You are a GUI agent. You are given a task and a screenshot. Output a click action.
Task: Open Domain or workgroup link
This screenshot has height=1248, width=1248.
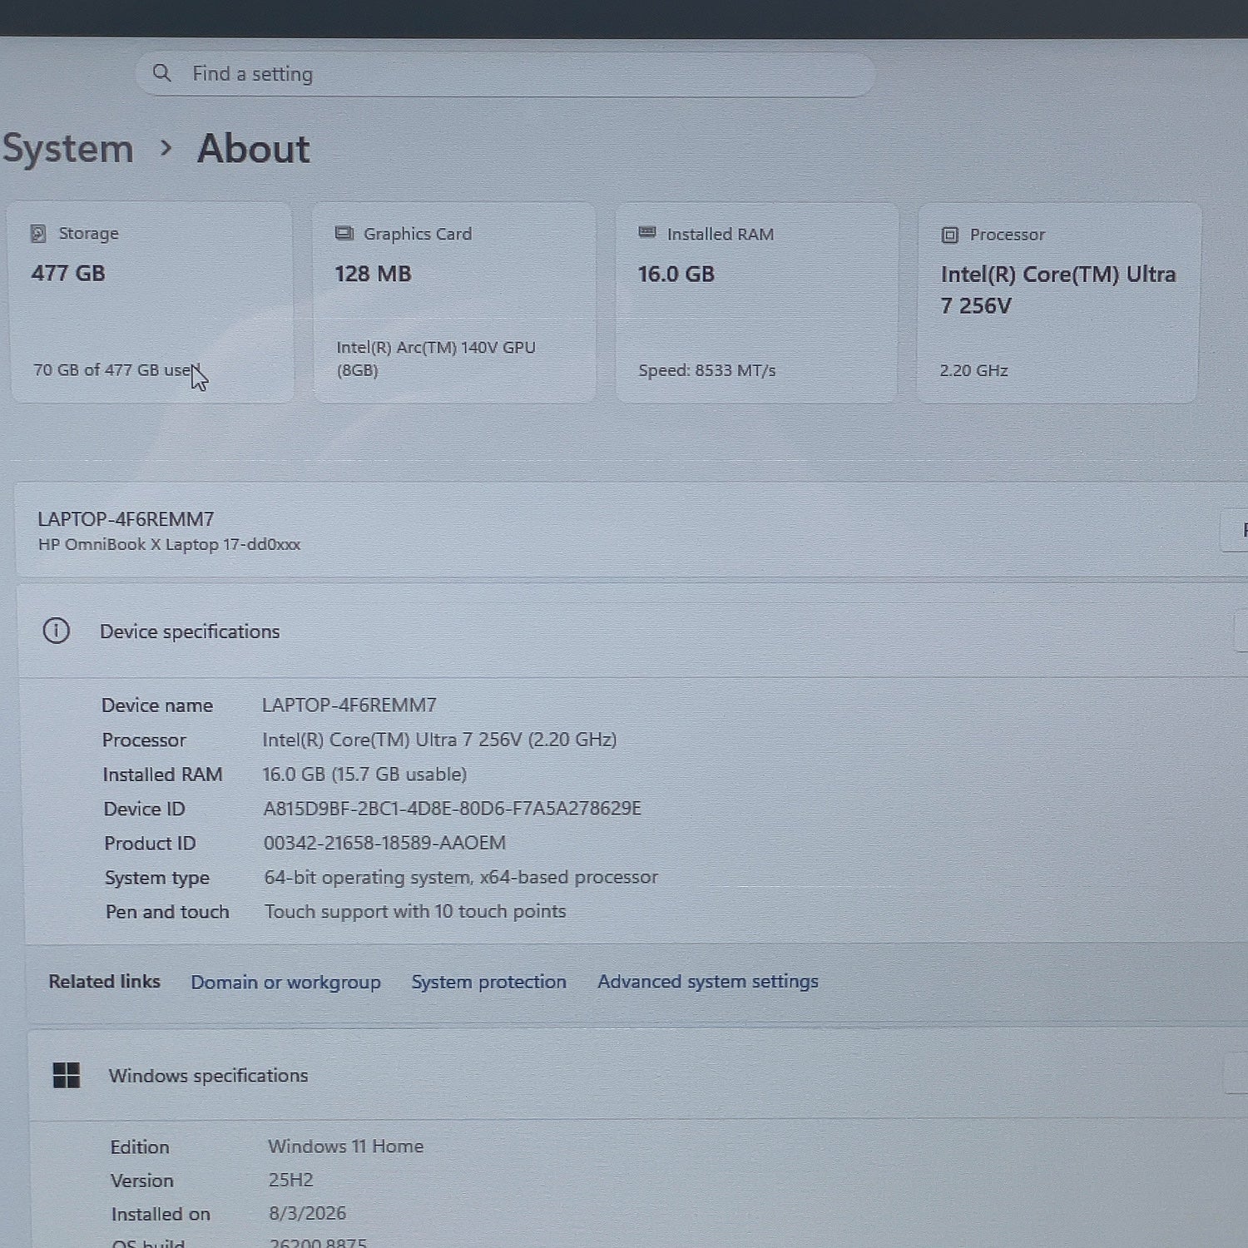click(x=285, y=982)
